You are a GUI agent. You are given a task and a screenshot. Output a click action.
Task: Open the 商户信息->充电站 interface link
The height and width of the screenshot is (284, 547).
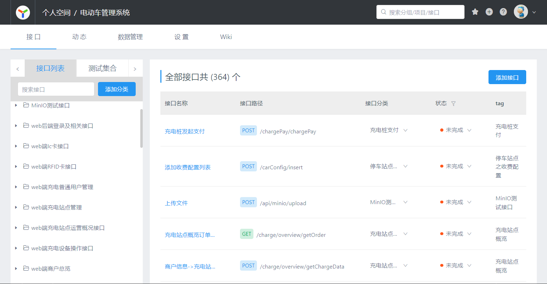tap(190, 266)
